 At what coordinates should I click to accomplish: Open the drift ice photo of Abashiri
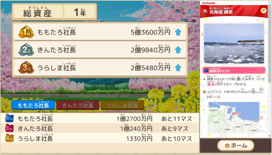(x=234, y=44)
